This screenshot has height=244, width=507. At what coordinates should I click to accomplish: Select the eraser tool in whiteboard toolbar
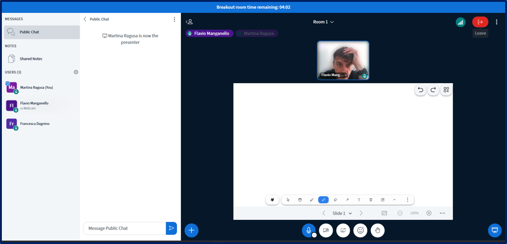coord(335,200)
